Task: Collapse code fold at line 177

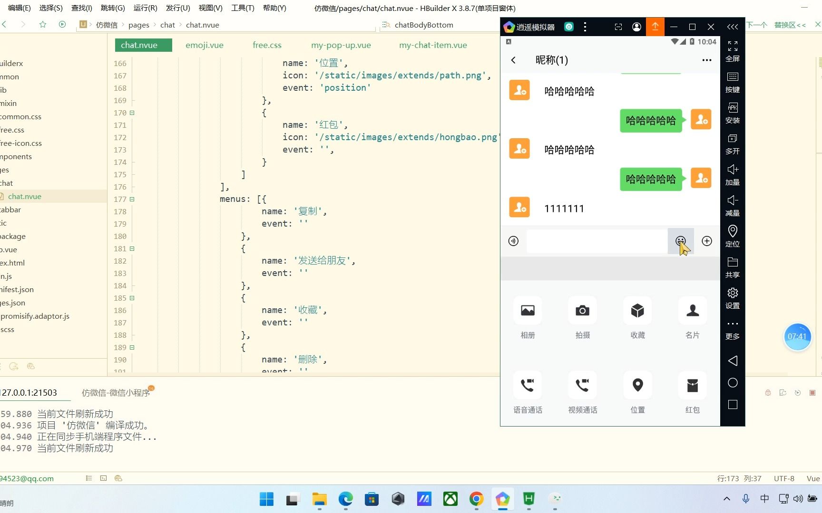Action: click(132, 199)
